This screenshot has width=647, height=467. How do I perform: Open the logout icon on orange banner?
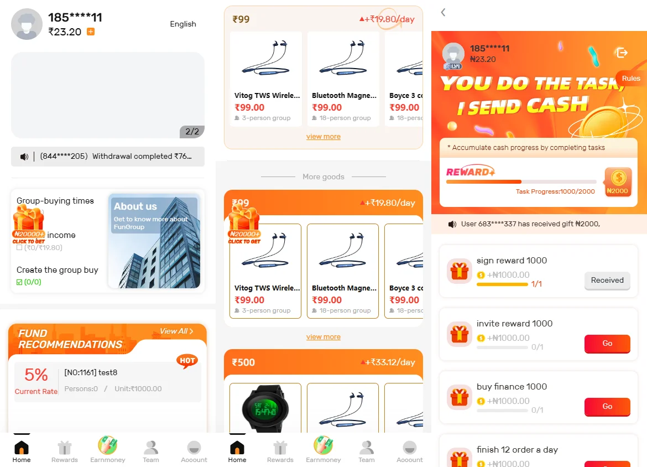pyautogui.click(x=621, y=53)
